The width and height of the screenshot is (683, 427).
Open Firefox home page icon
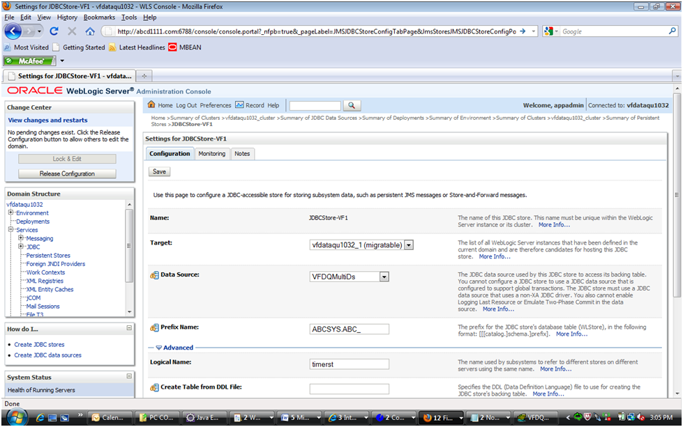coord(90,31)
